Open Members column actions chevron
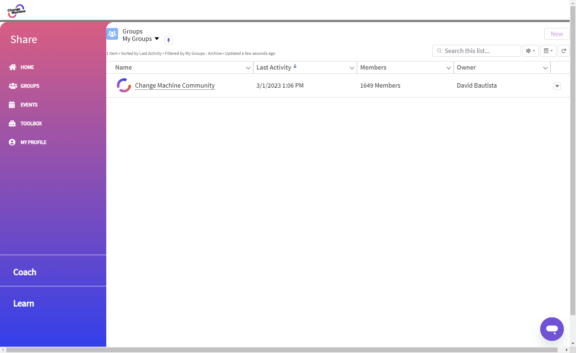This screenshot has width=576, height=353. click(x=448, y=68)
